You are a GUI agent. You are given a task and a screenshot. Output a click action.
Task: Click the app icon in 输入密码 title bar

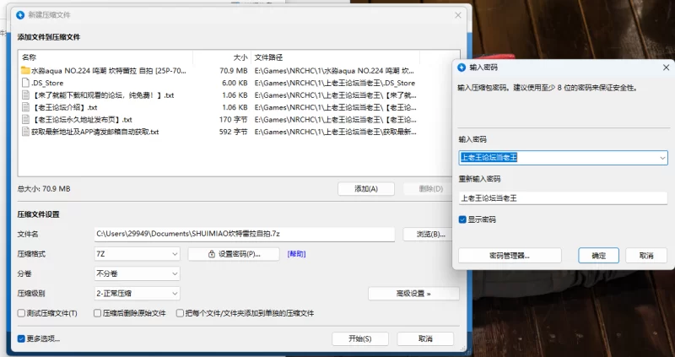461,67
